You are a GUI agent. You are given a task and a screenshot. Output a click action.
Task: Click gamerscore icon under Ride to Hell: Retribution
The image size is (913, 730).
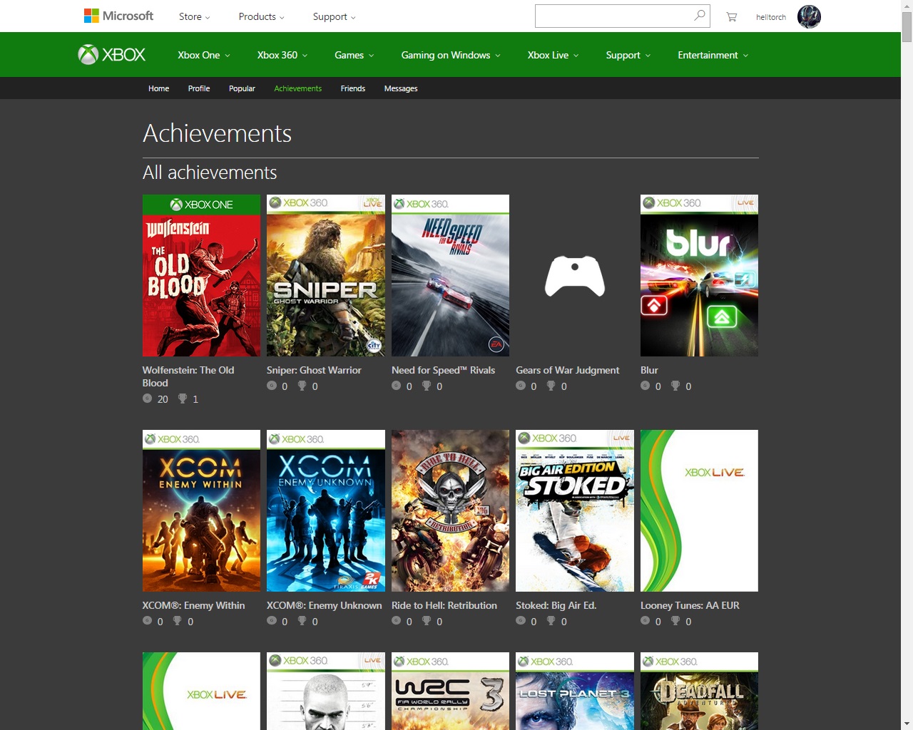coord(397,621)
